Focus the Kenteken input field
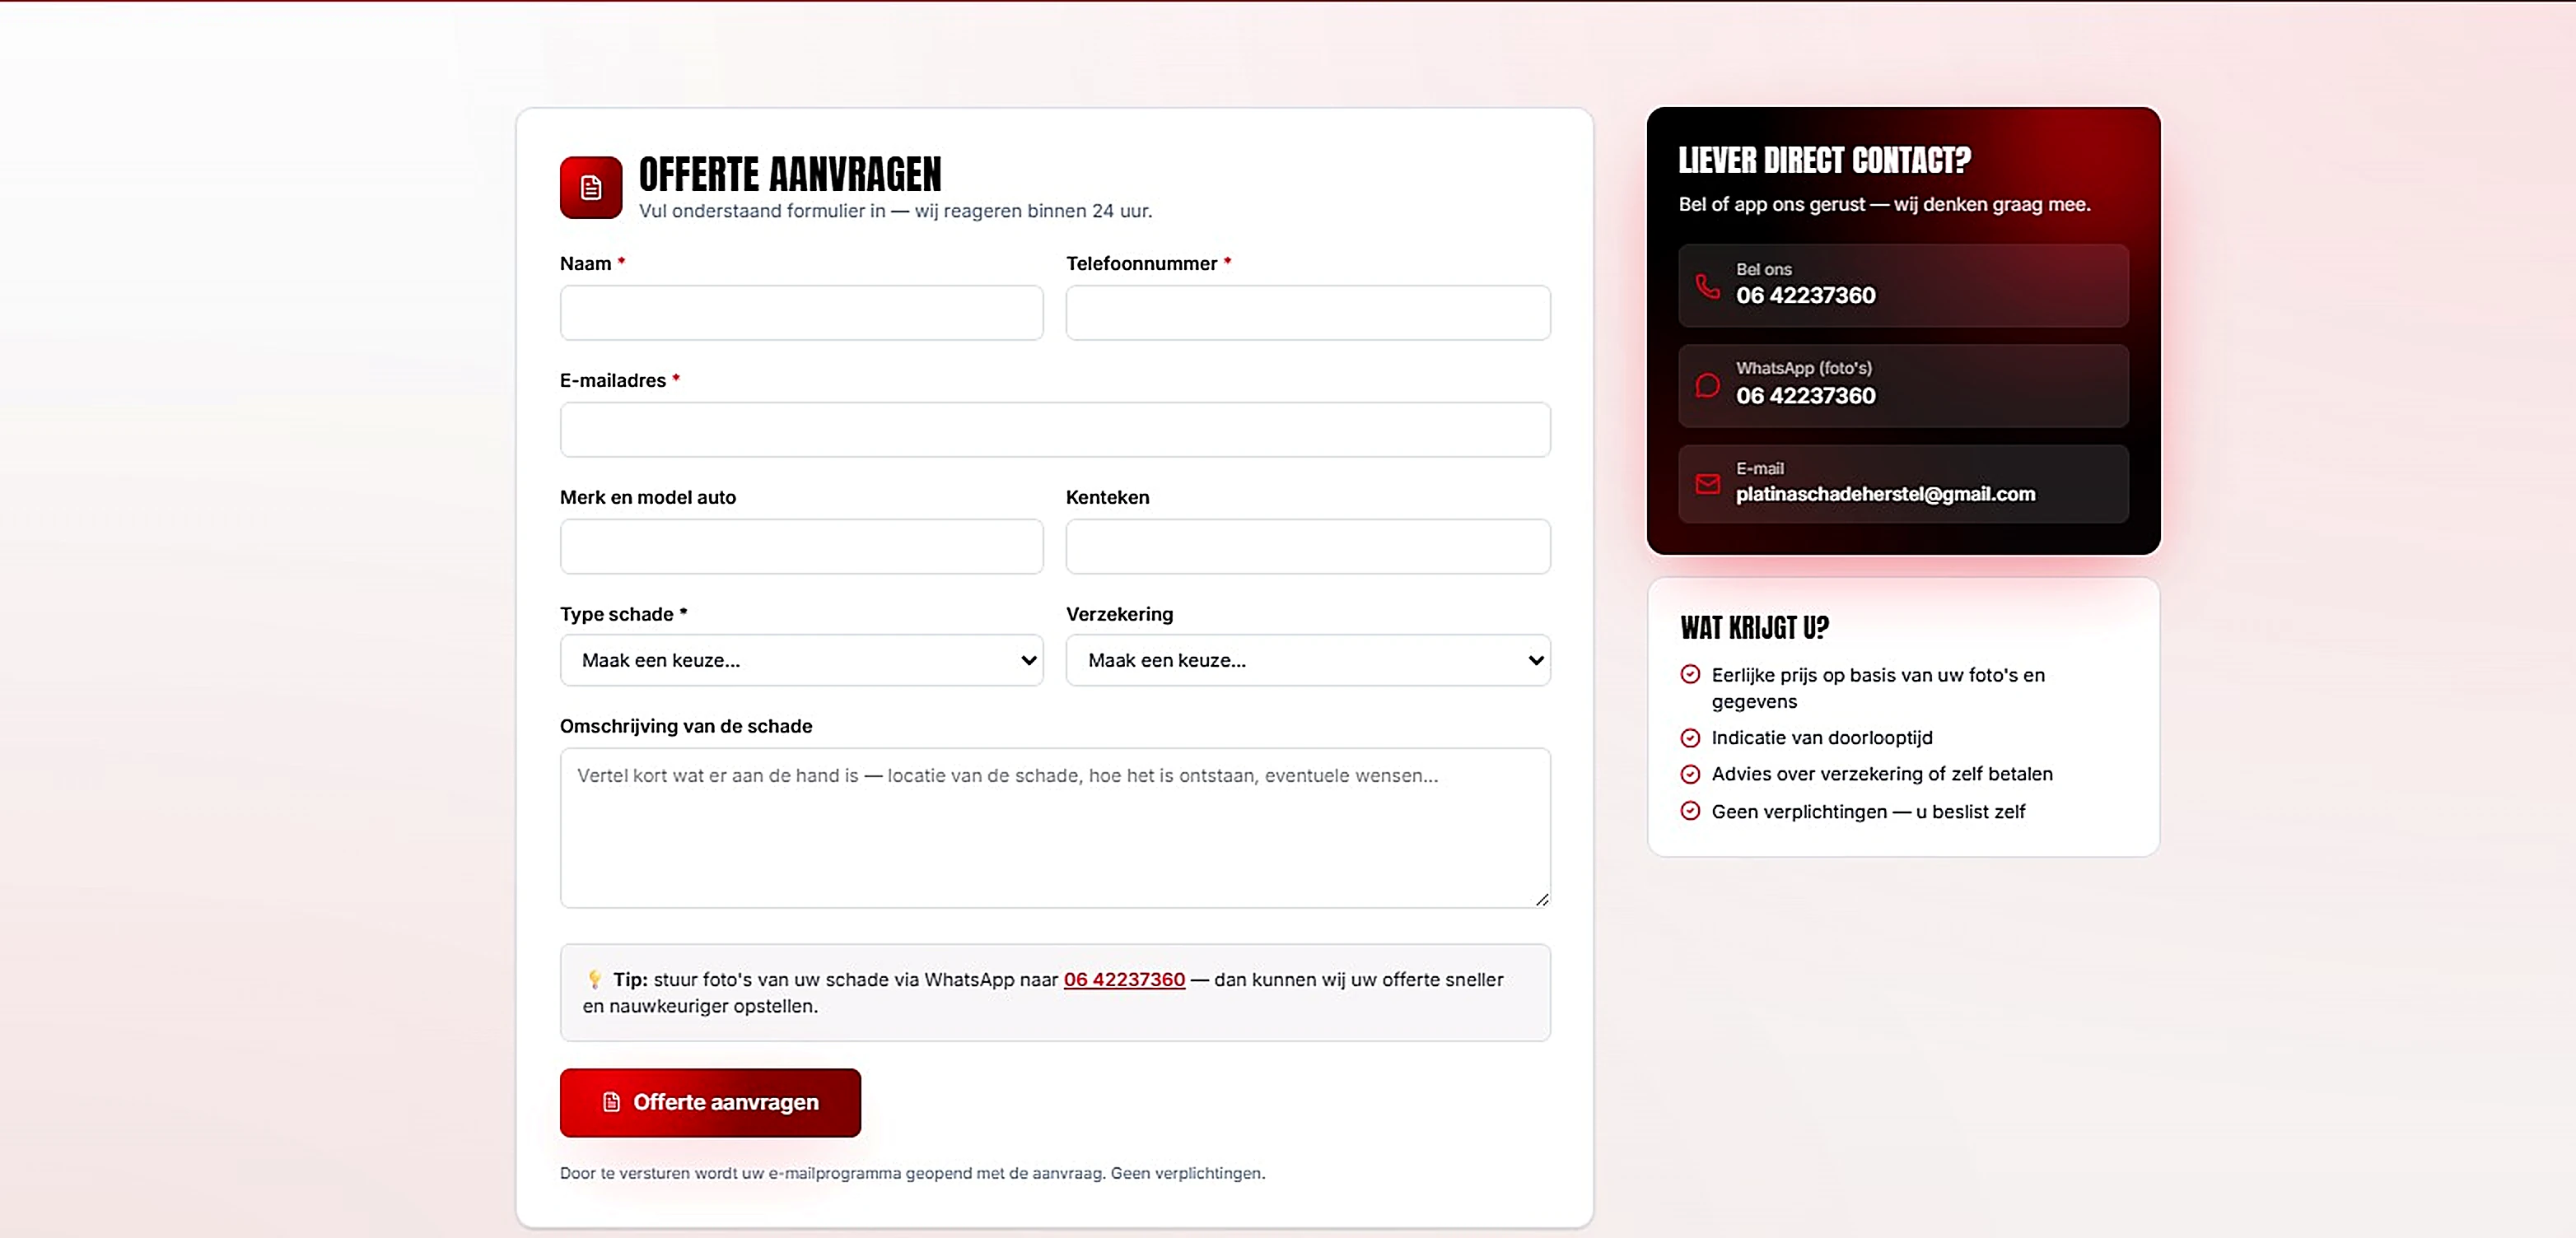Image resolution: width=2576 pixels, height=1238 pixels. [x=1308, y=547]
